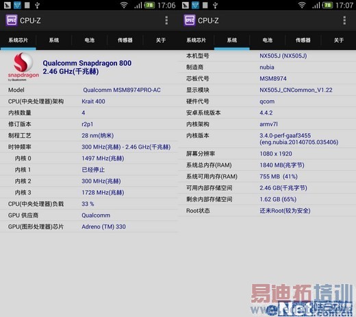Image resolution: width=356 pixels, height=317 pixels.
Task: Open 电池 tab in left screen
Action: pyautogui.click(x=90, y=40)
